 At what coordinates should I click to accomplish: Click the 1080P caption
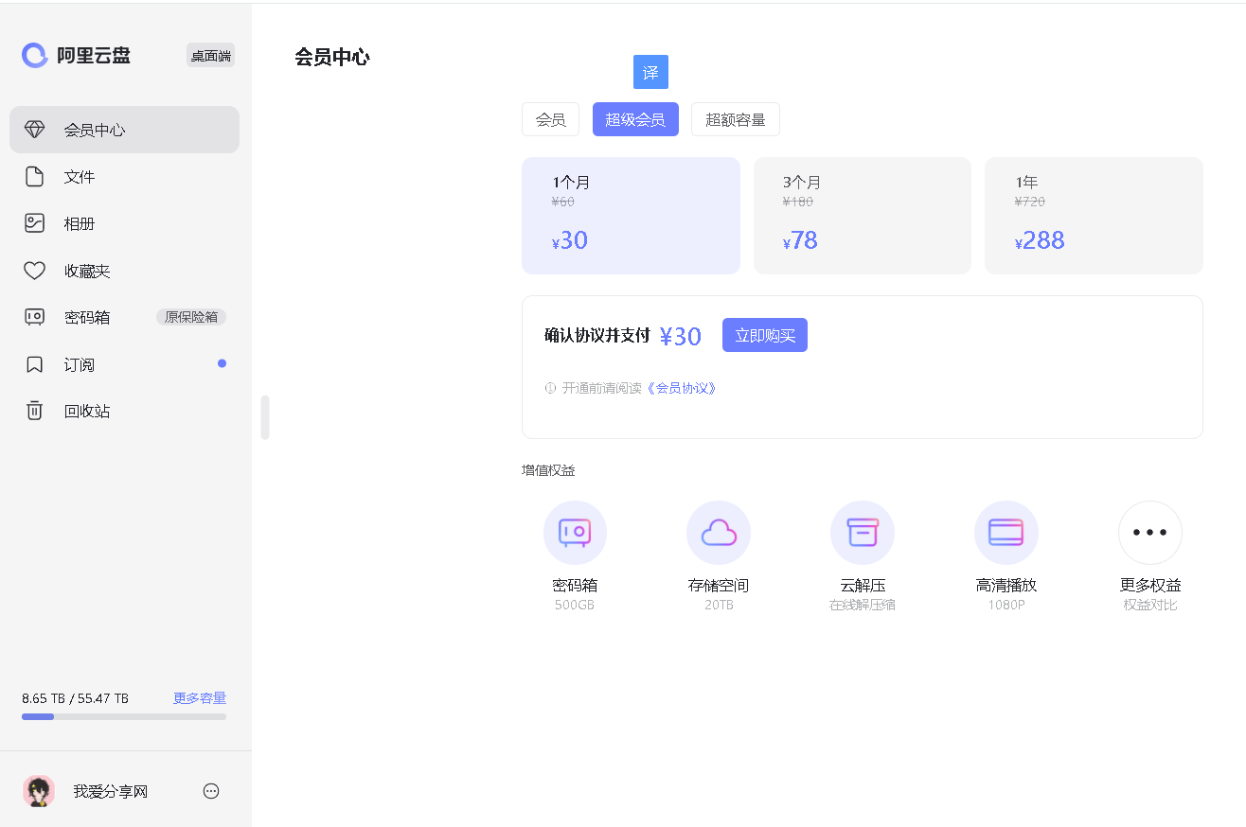tap(1006, 605)
